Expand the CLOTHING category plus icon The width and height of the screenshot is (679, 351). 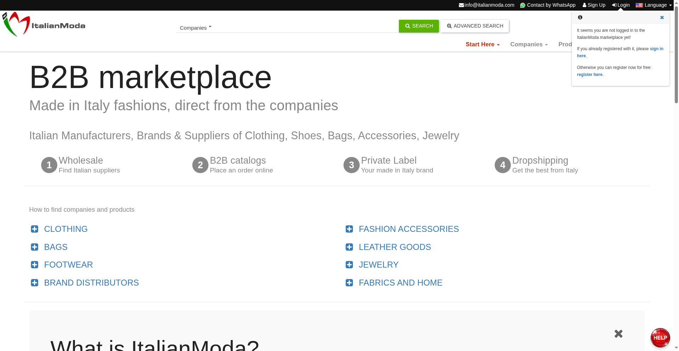coord(35,229)
